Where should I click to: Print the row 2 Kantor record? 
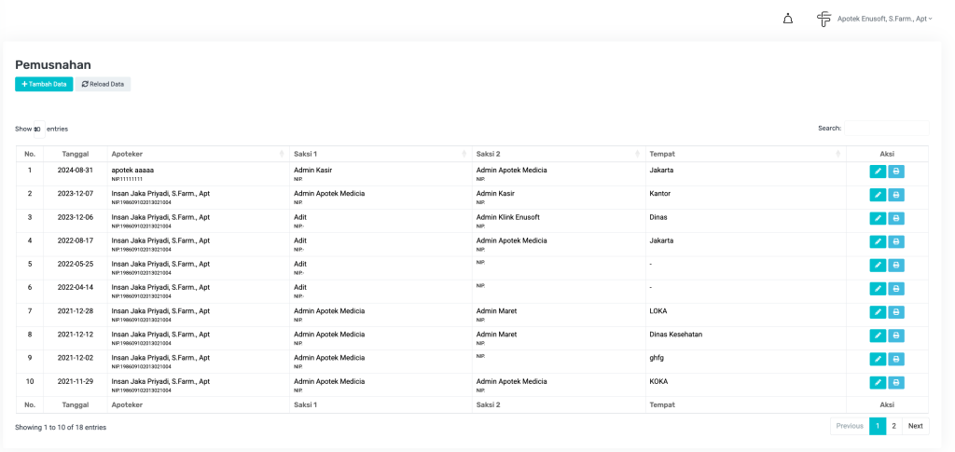pos(896,195)
